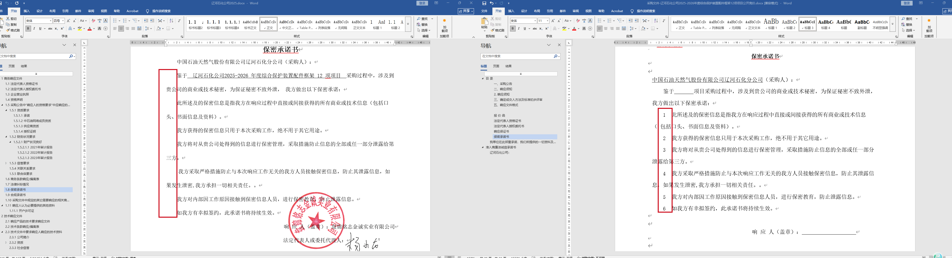This screenshot has height=258, width=952.
Task: Open the 审阅 tab in left window
Action: 91,11
